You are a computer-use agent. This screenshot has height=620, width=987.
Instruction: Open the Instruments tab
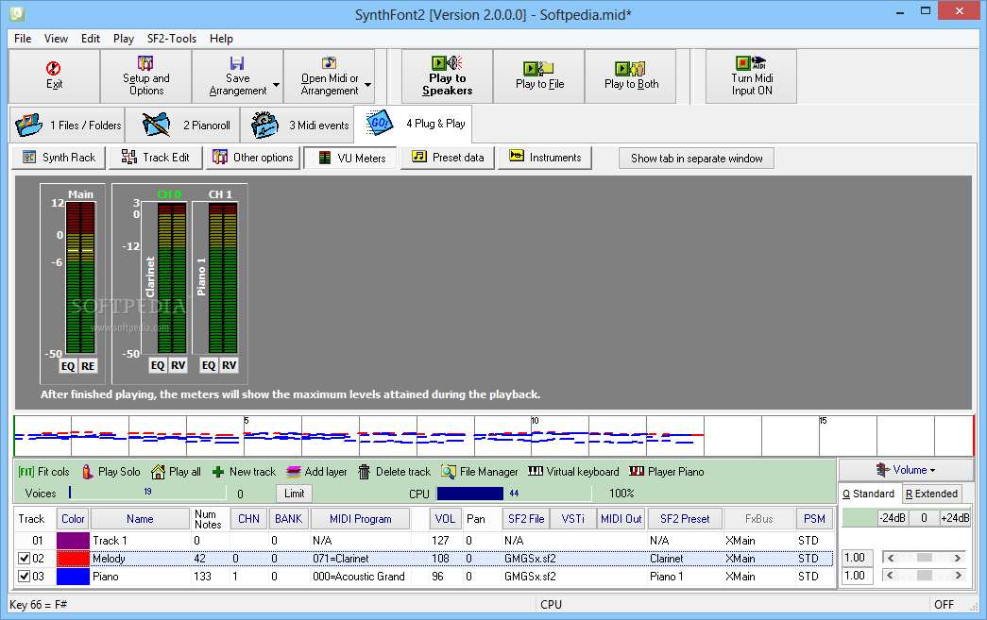coord(545,158)
